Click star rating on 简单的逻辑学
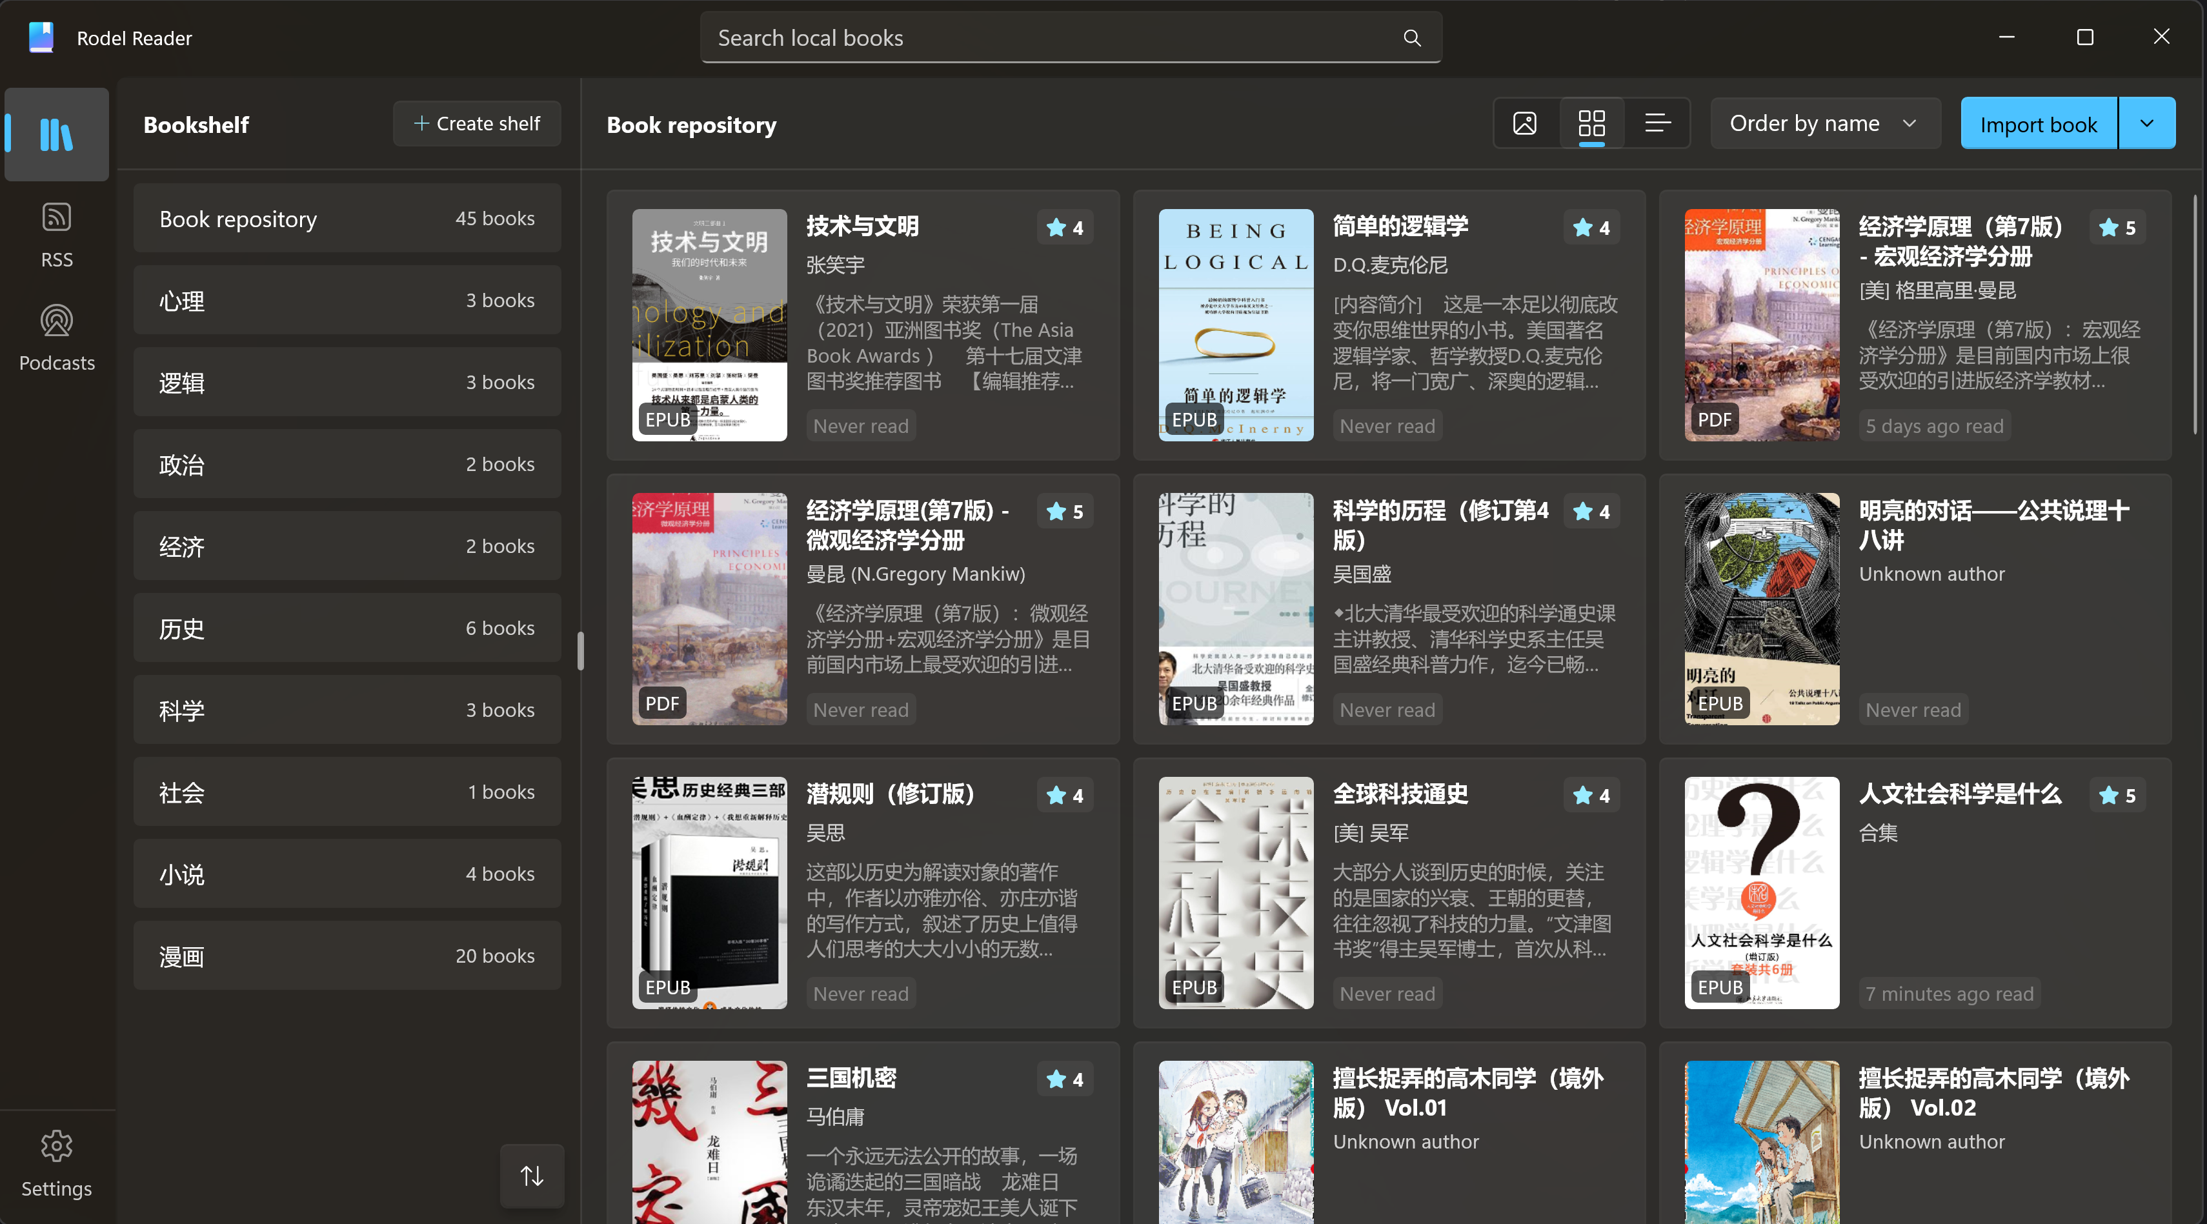This screenshot has width=2207, height=1224. click(x=1592, y=228)
